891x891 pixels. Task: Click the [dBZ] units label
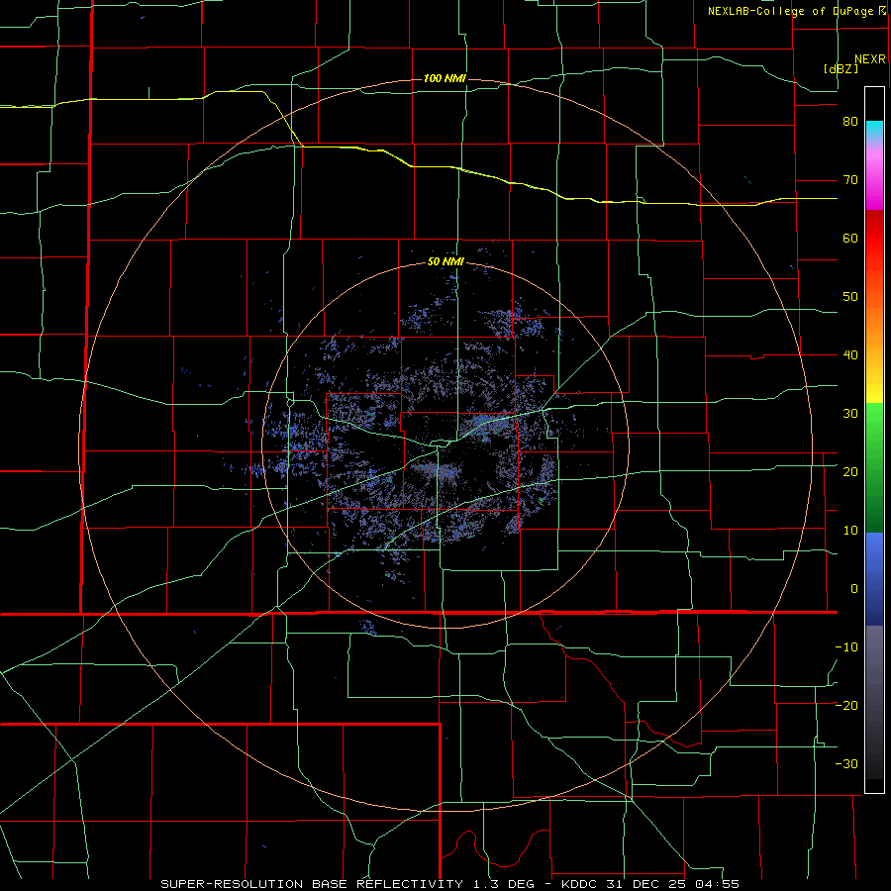click(x=841, y=68)
